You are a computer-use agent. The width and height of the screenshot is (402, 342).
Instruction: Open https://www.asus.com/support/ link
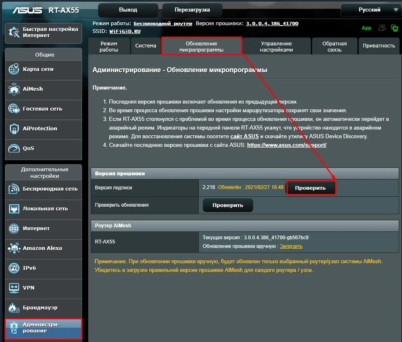(x=287, y=145)
